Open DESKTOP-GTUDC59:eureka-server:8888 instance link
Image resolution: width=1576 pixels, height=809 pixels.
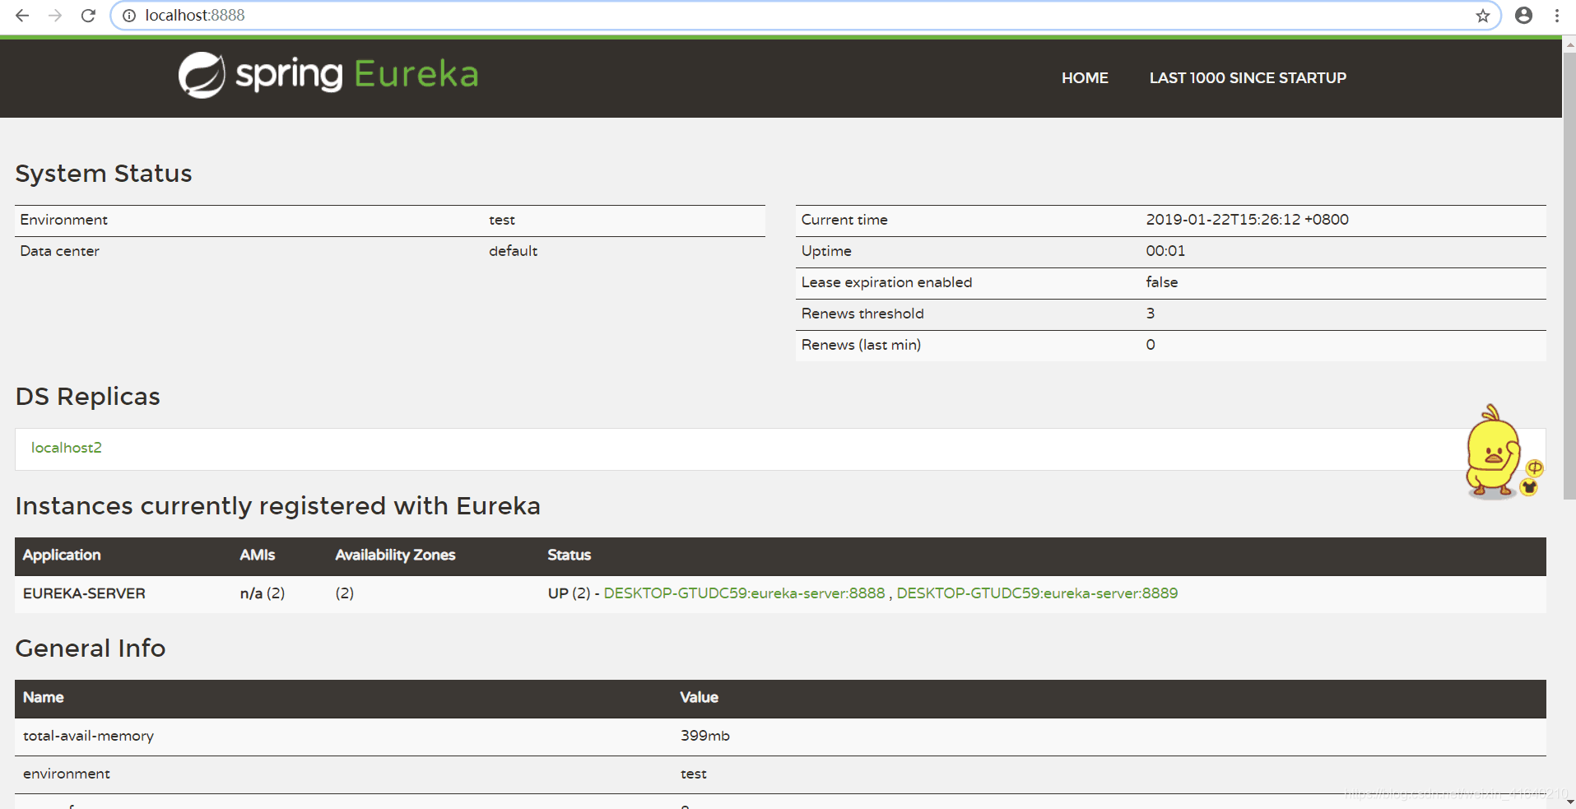744,593
